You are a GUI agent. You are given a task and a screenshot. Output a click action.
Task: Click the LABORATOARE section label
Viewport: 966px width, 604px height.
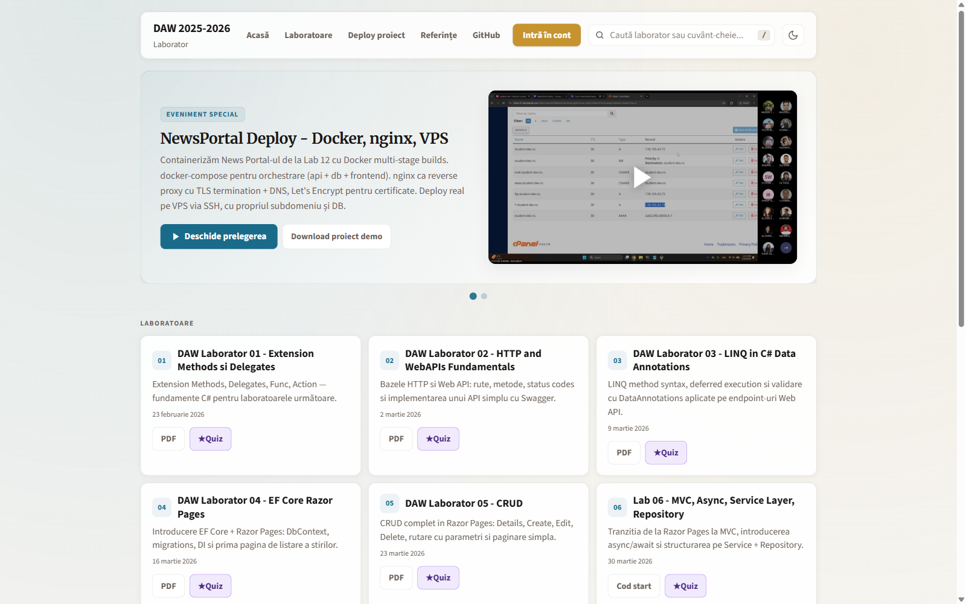[167, 323]
